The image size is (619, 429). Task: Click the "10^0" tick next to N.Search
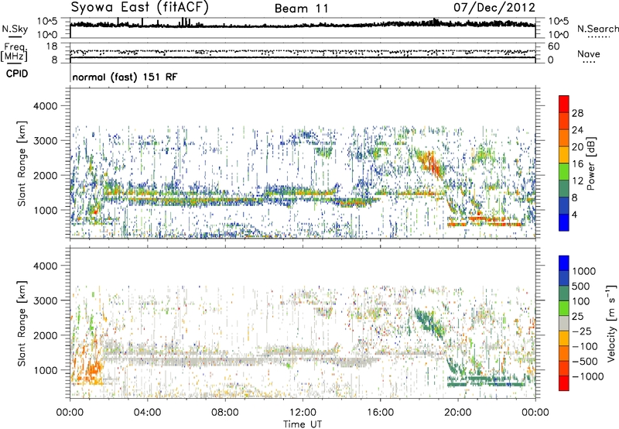[559, 35]
